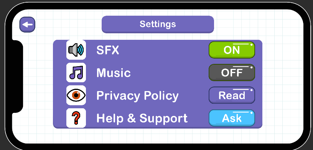313x150 pixels.
Task: Enable Music using the OFF toggle
Action: [232, 72]
